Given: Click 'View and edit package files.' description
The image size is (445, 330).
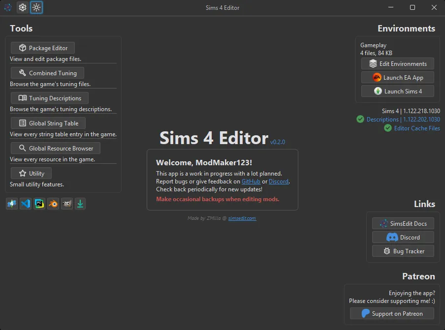Looking at the screenshot, I should [x=46, y=59].
